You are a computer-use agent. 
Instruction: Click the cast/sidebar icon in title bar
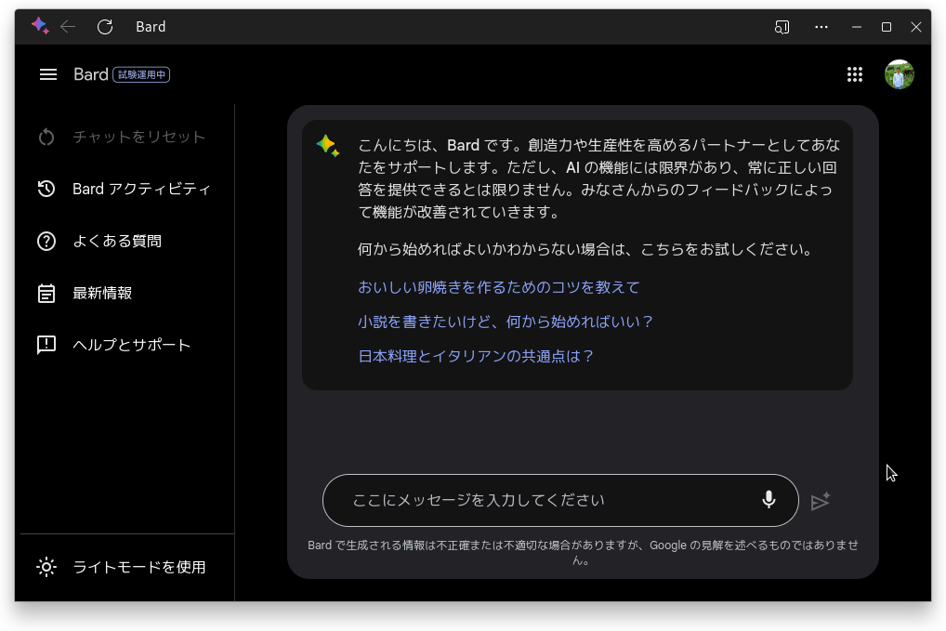782,27
